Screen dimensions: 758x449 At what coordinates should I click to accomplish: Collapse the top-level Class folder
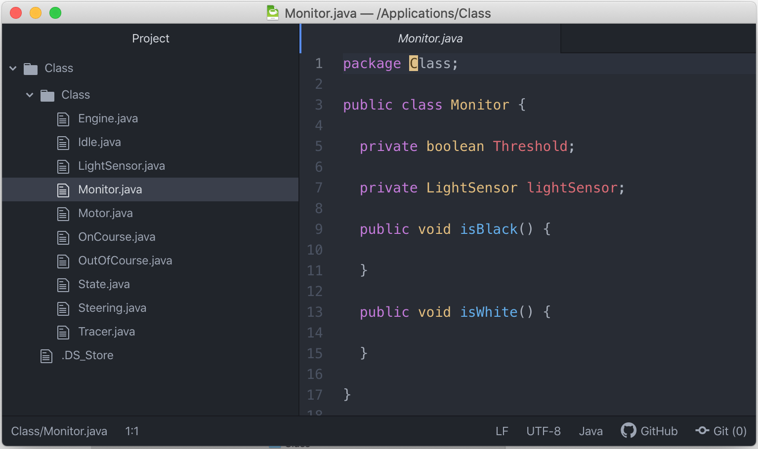(x=12, y=68)
